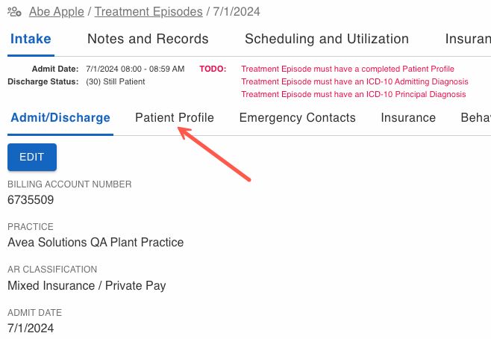Select the Intake tab
This screenshot has width=491, height=339.
point(31,39)
